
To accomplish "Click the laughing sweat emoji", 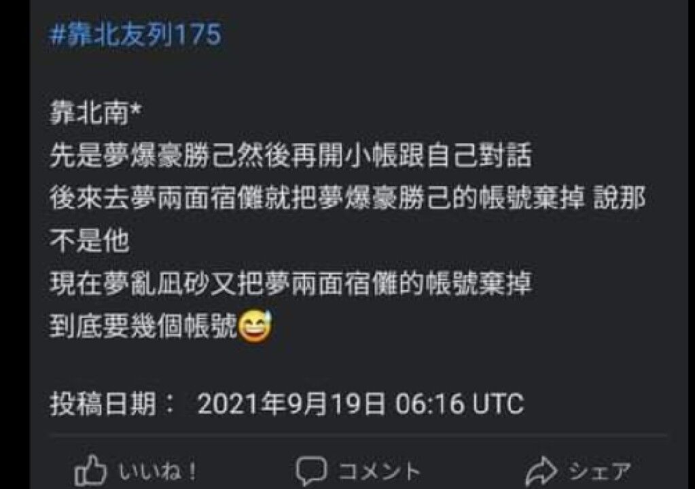I will pyautogui.click(x=255, y=327).
